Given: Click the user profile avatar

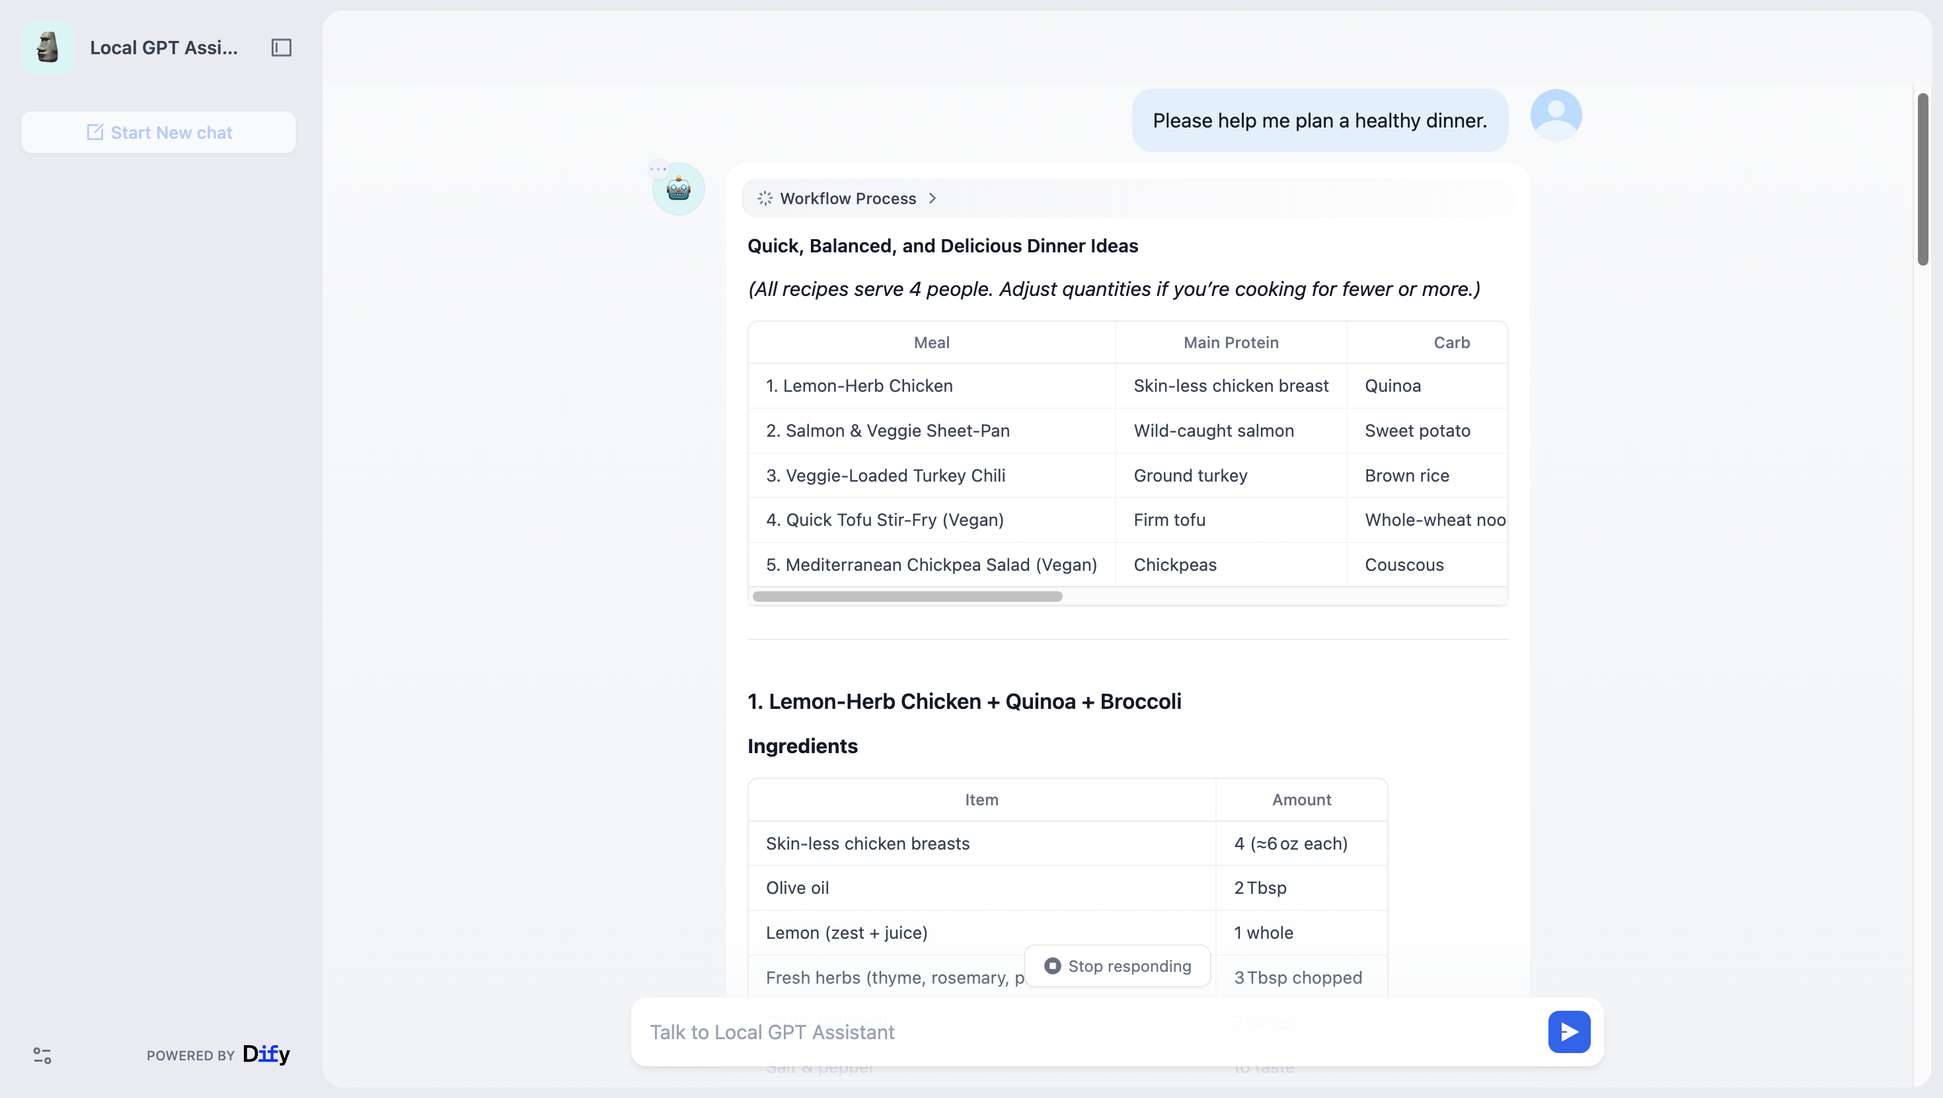Looking at the screenshot, I should point(1555,115).
